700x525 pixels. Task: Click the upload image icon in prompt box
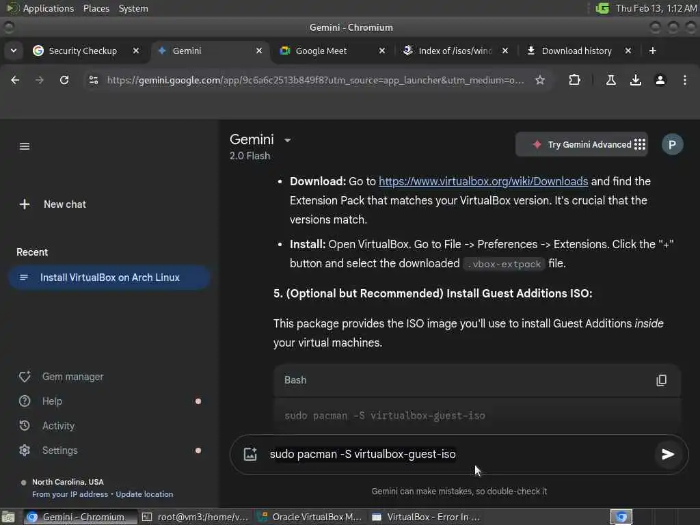click(x=250, y=455)
